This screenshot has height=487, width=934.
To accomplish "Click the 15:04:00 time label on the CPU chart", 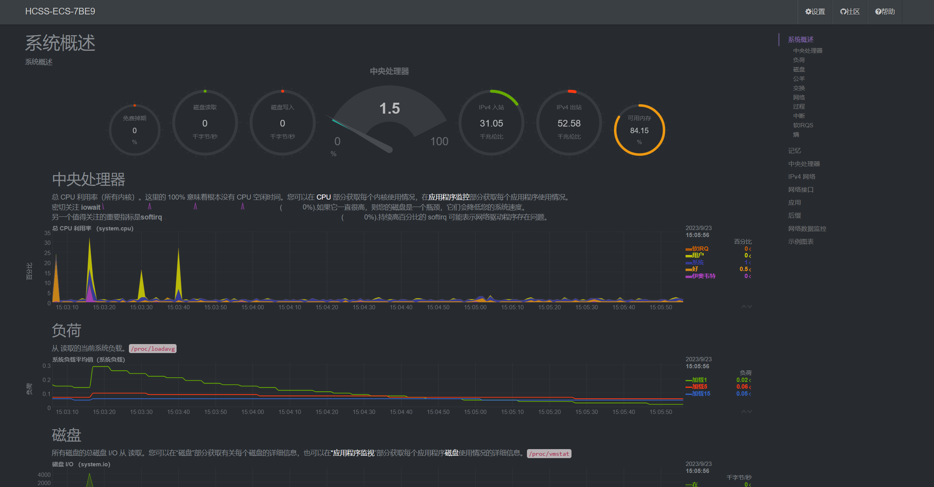I will tap(252, 307).
